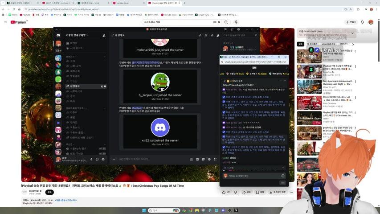Edit channel gear on selected welcome channel
380x214 pixels.
click(x=105, y=86)
